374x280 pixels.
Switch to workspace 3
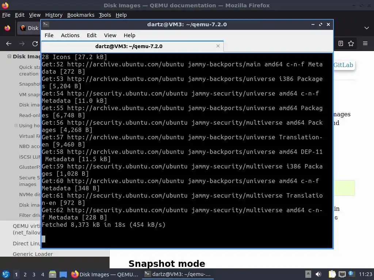(34, 275)
